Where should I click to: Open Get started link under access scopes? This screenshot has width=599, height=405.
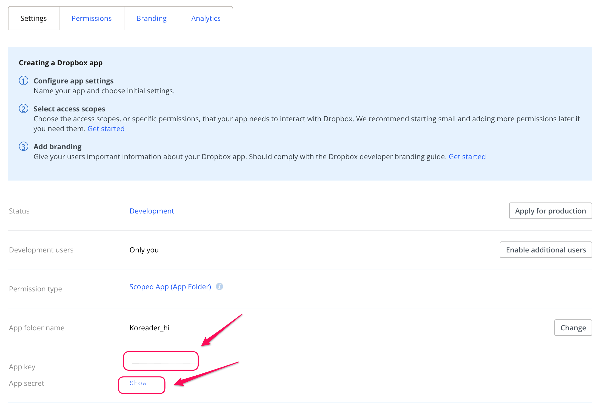tap(106, 129)
